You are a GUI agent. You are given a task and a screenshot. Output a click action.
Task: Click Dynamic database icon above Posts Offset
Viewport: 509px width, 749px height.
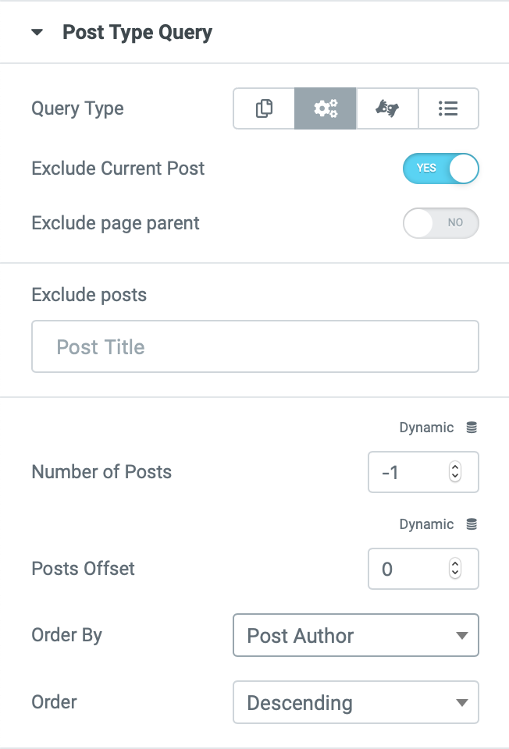click(471, 524)
